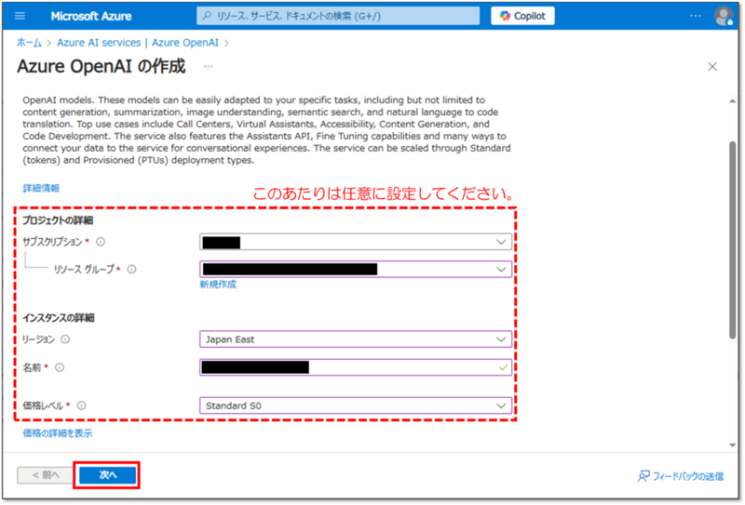
Task: Open the top bar ellipsis menu
Action: (x=695, y=16)
